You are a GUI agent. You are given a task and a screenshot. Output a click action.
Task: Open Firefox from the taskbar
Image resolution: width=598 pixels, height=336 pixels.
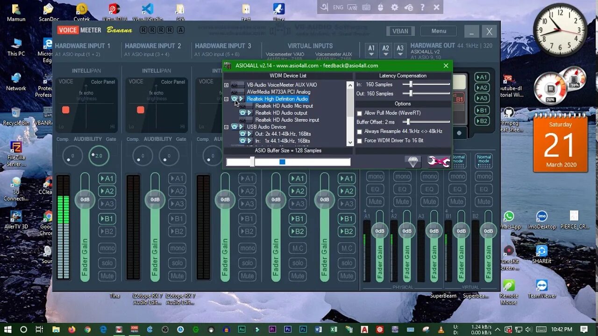(x=71, y=329)
